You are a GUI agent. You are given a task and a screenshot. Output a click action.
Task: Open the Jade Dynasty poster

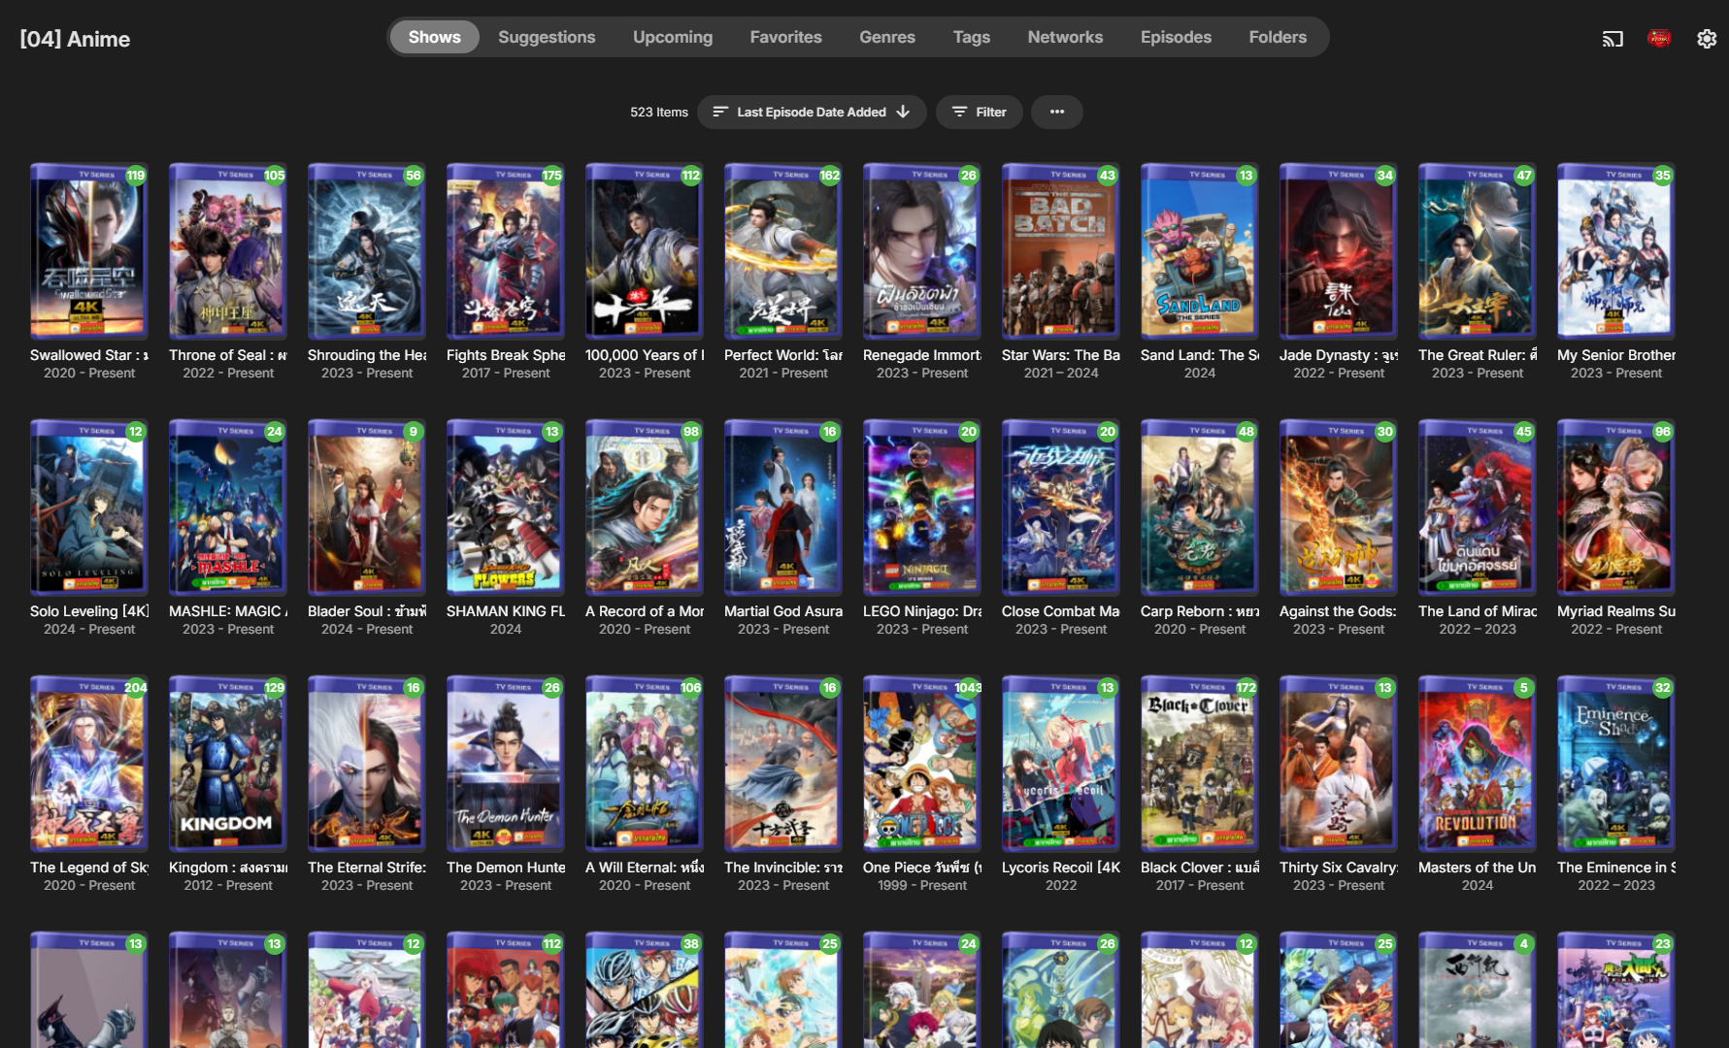pyautogui.click(x=1339, y=251)
